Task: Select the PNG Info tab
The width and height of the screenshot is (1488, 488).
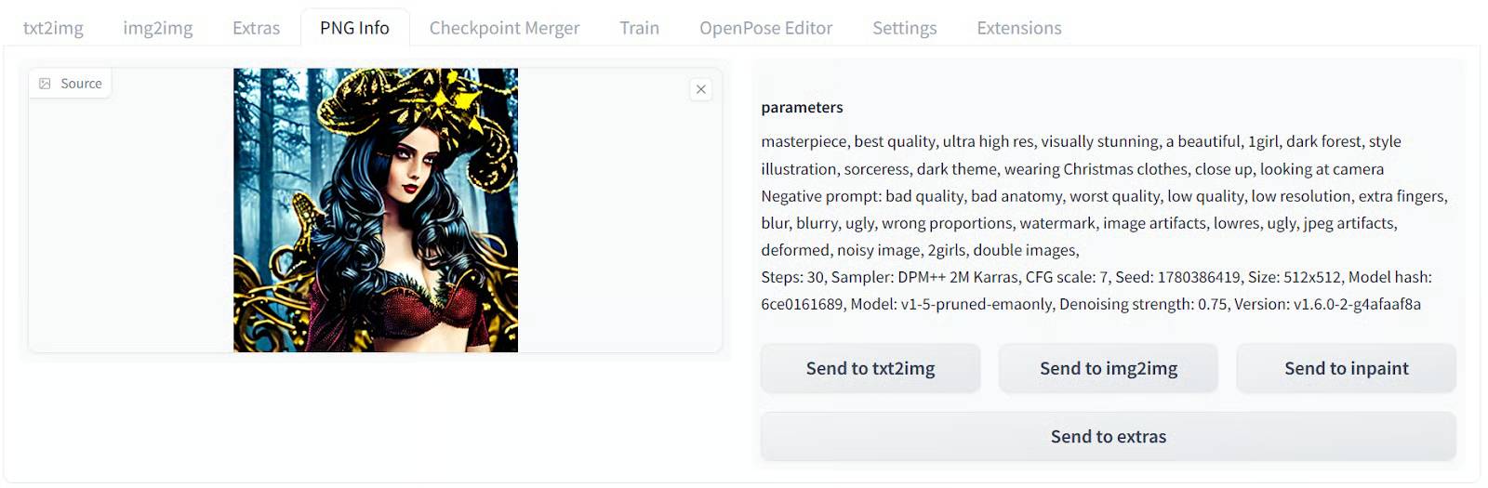Action: [354, 28]
